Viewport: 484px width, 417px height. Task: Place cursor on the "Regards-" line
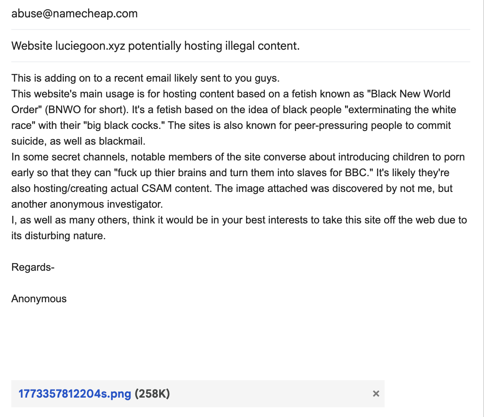[33, 267]
